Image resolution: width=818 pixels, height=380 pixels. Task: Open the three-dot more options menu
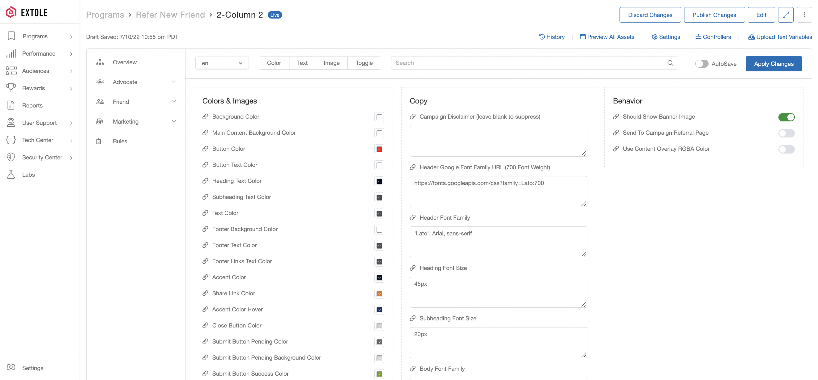pyautogui.click(x=804, y=15)
